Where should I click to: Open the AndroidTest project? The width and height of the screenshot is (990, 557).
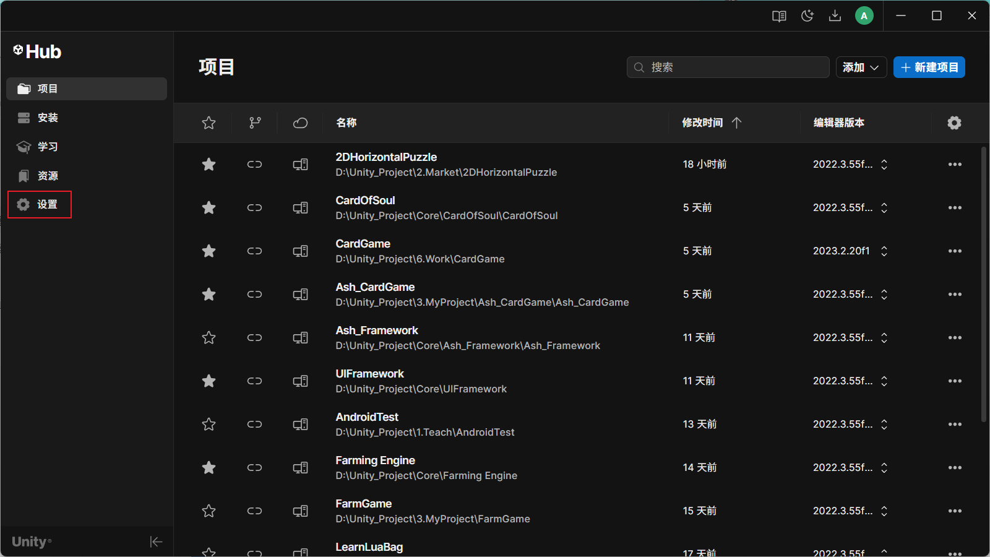point(367,417)
